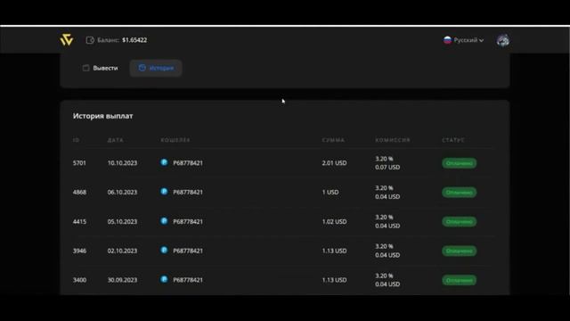
Task: Switch to the Вывести tab
Action: (101, 68)
